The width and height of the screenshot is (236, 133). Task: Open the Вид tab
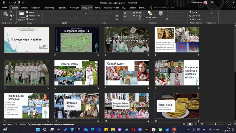(124, 8)
